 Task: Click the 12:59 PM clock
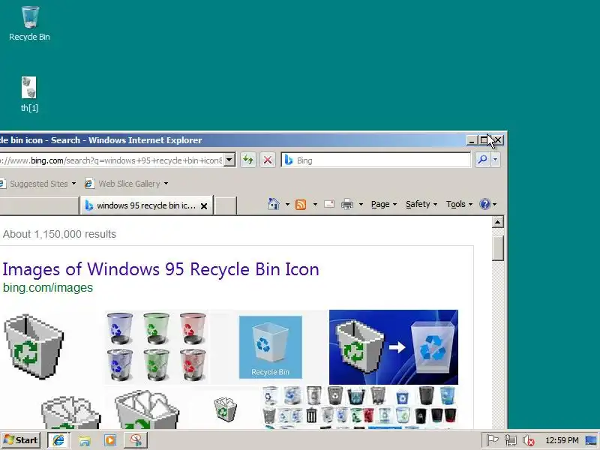[x=562, y=440]
